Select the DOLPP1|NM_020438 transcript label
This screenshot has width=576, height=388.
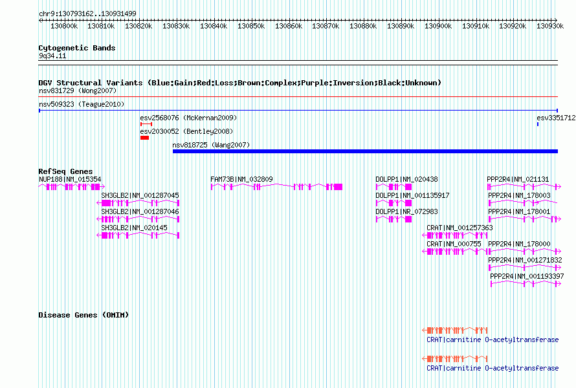point(406,179)
